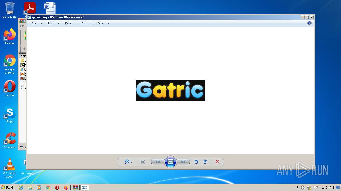
Task: Launch VLC media player from desktop
Action: pyautogui.click(x=10, y=168)
